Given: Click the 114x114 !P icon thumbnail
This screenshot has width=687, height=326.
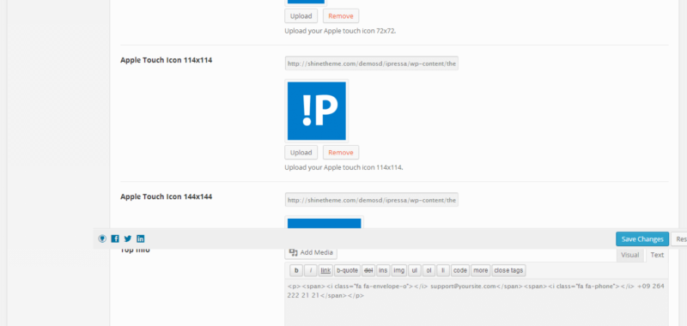Looking at the screenshot, I should click(316, 111).
